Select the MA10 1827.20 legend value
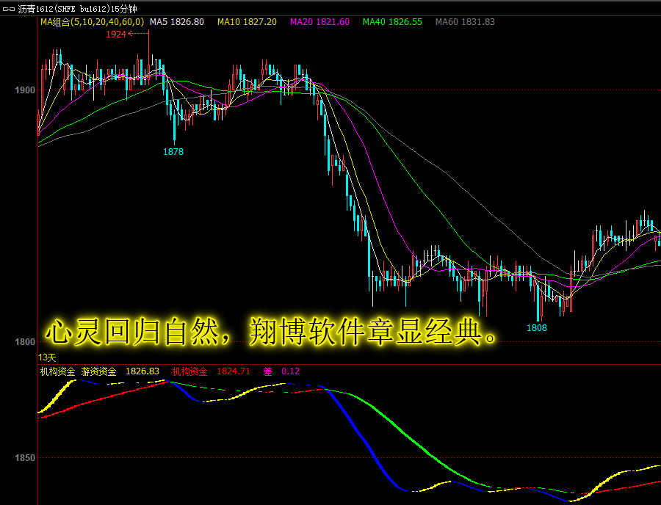This screenshot has height=505, width=661. [x=247, y=22]
